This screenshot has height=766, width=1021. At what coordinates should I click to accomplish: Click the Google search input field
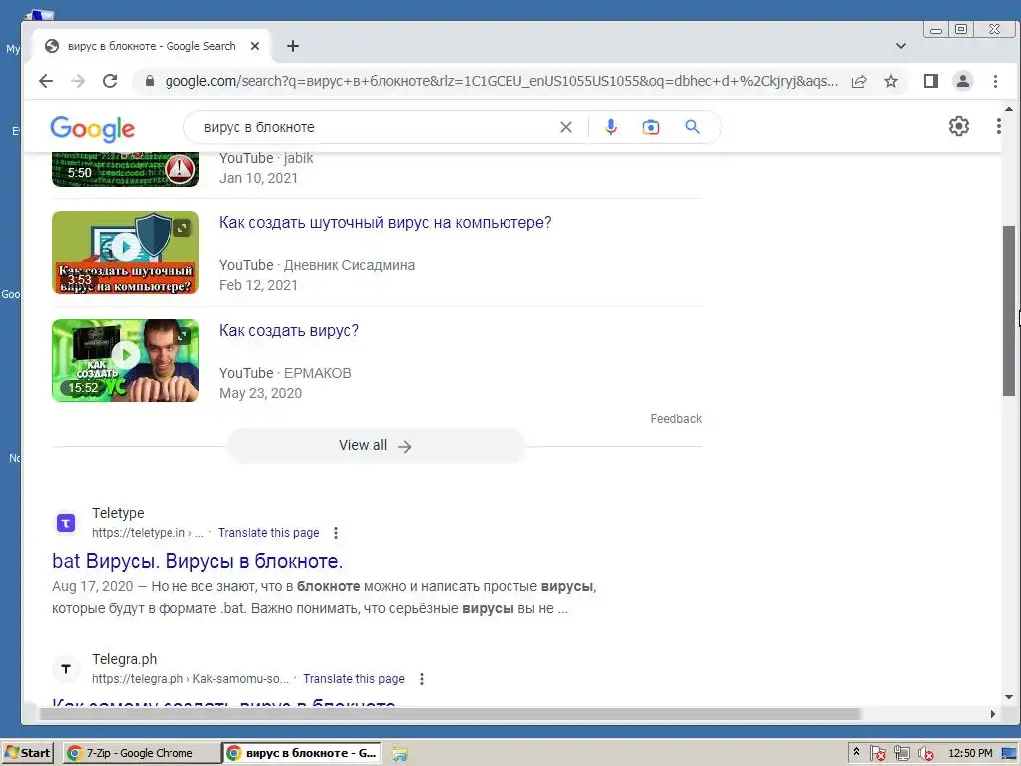point(378,127)
